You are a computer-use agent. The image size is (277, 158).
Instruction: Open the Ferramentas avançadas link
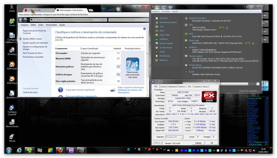pyautogui.click(x=33, y=57)
